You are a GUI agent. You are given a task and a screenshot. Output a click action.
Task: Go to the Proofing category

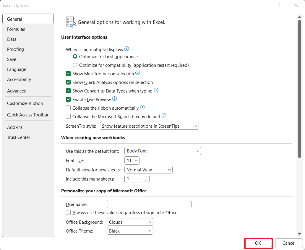click(28, 49)
